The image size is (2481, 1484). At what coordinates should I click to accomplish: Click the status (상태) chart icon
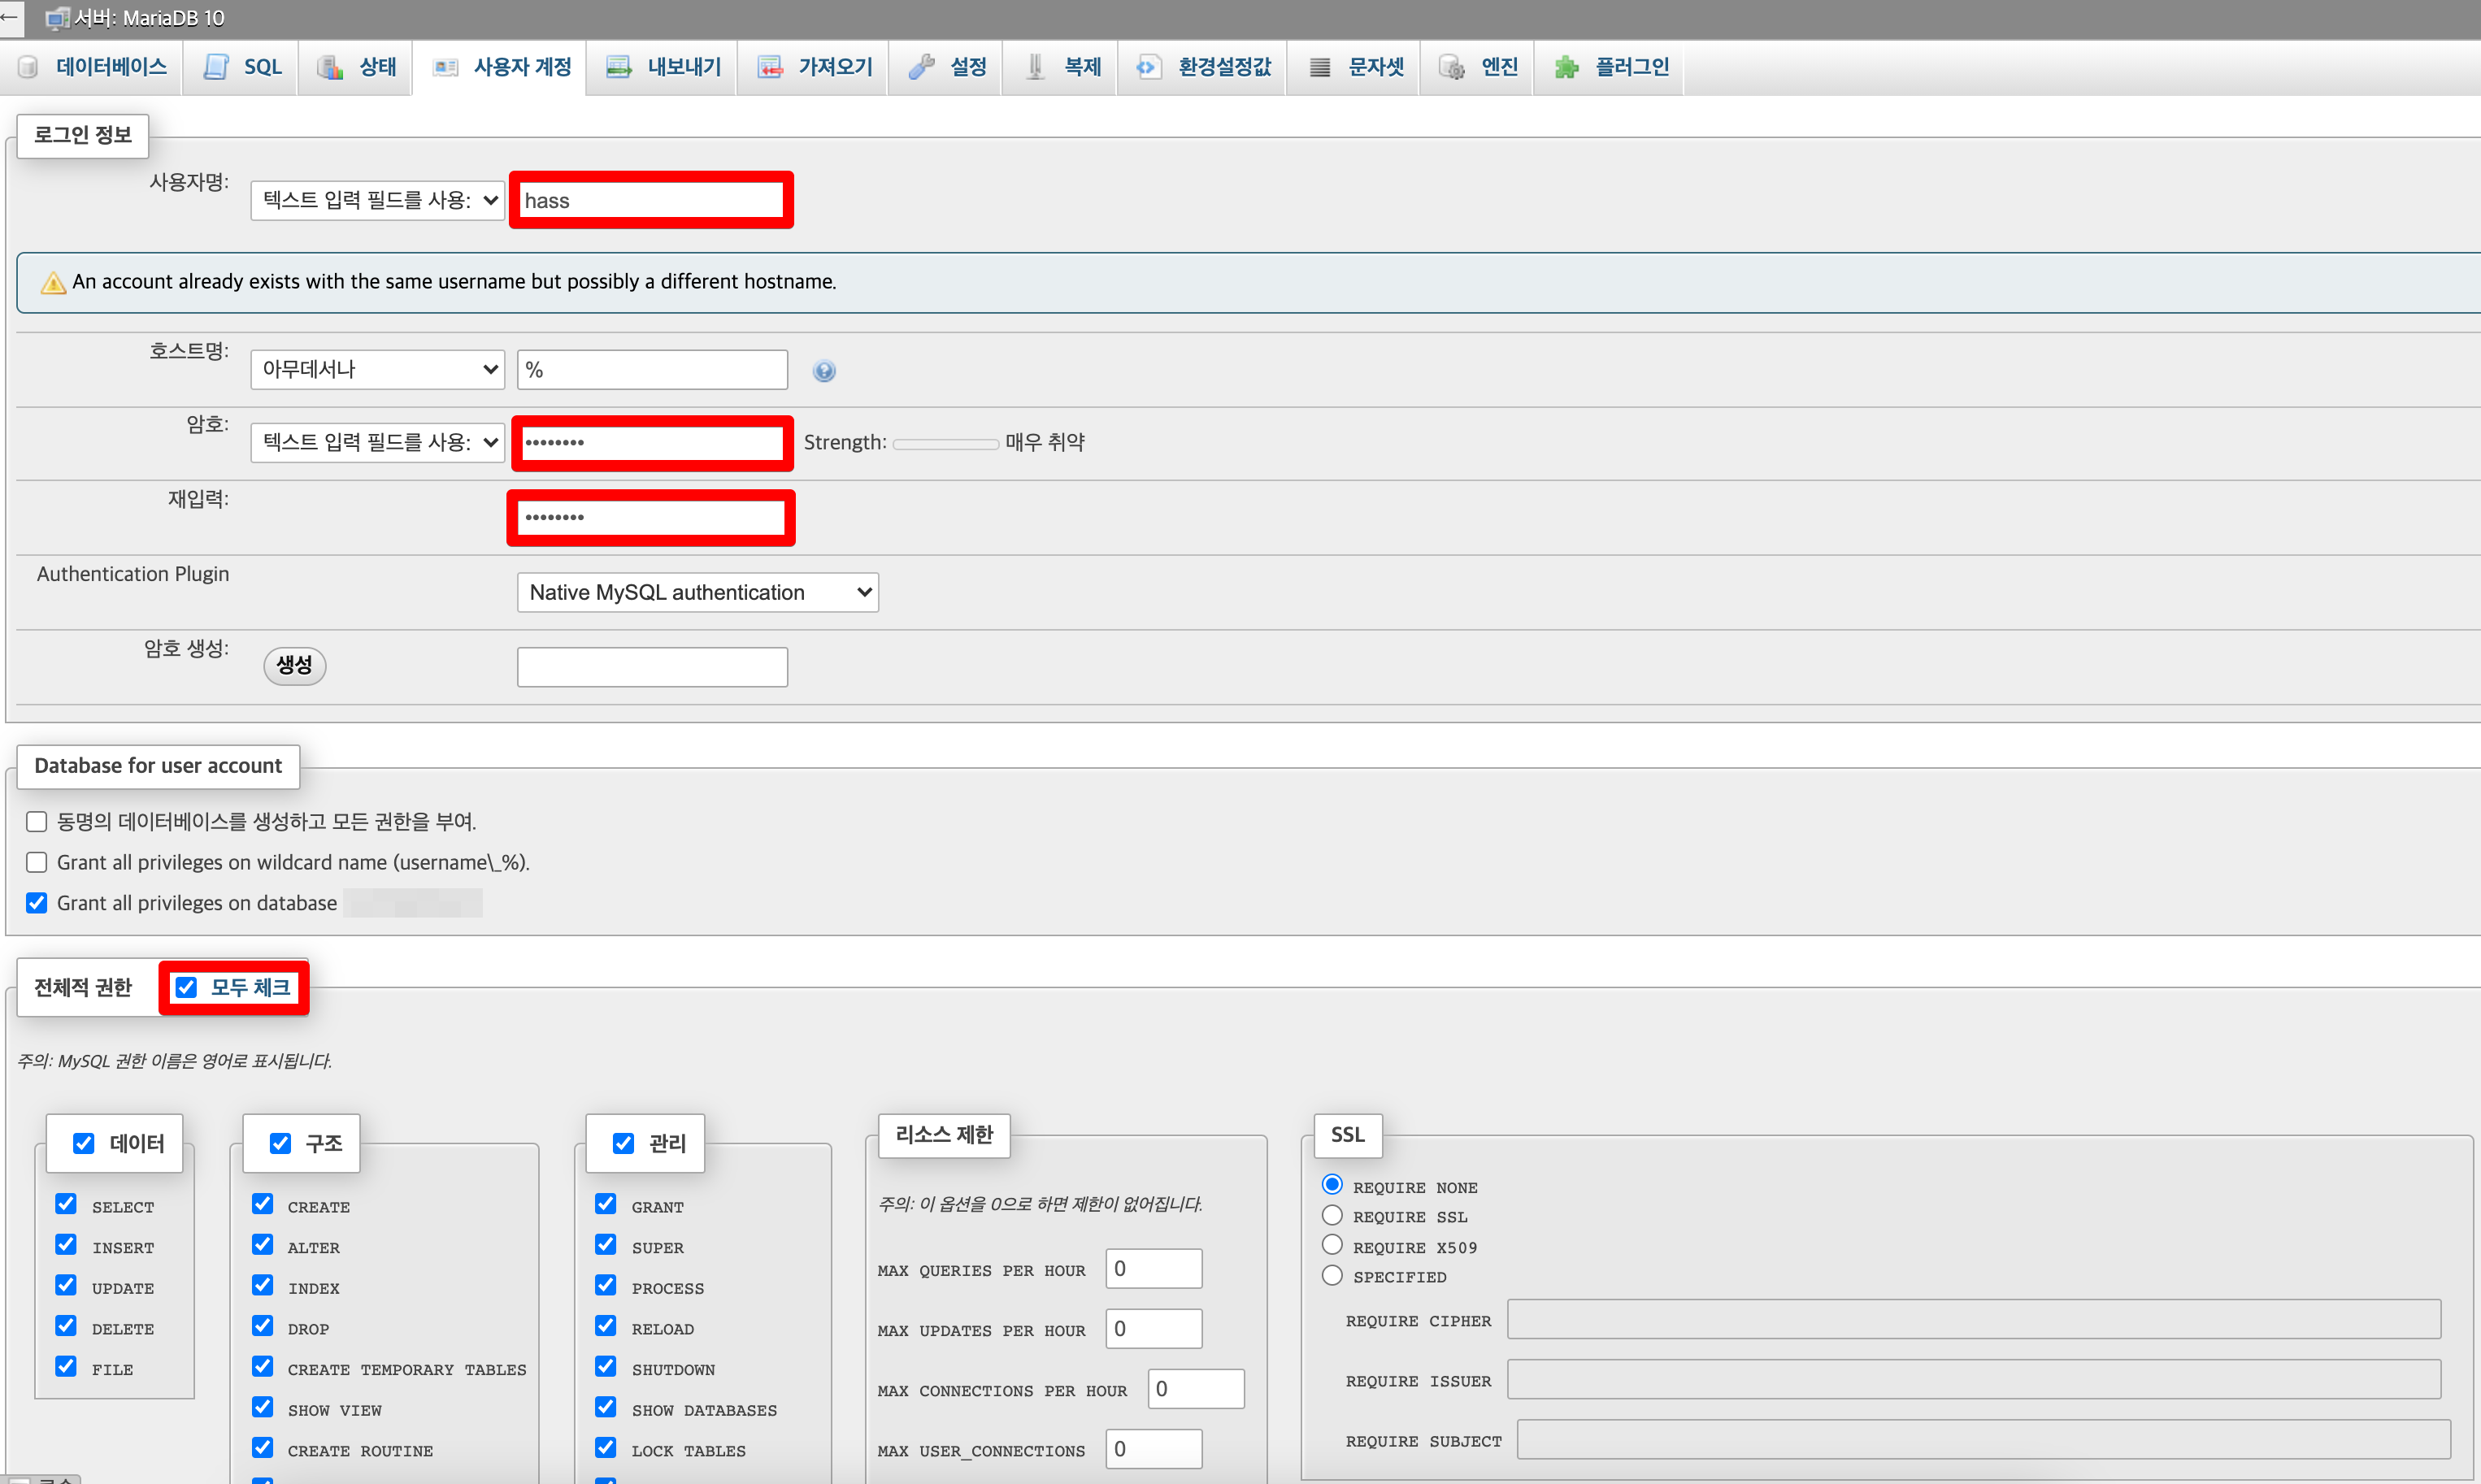(330, 67)
